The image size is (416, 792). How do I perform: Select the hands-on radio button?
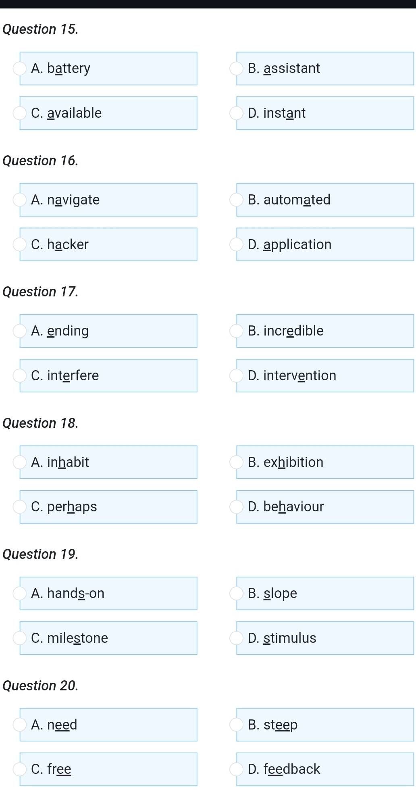pos(19,594)
